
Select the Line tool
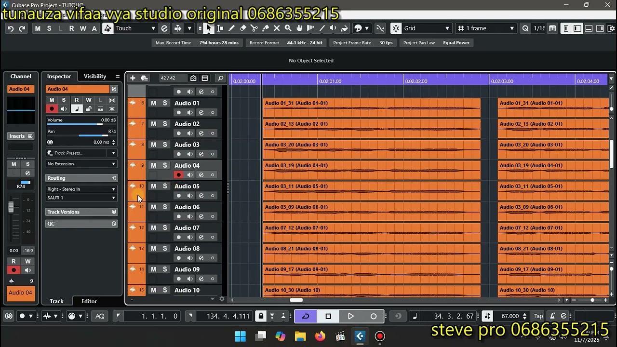pos(322,28)
